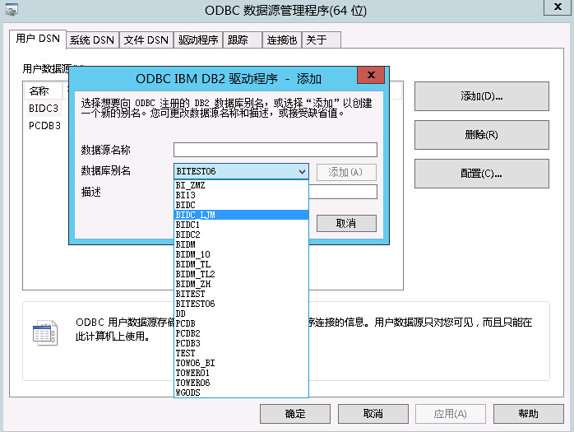
Task: Choose BIDC in the dropdown list
Action: click(x=241, y=205)
